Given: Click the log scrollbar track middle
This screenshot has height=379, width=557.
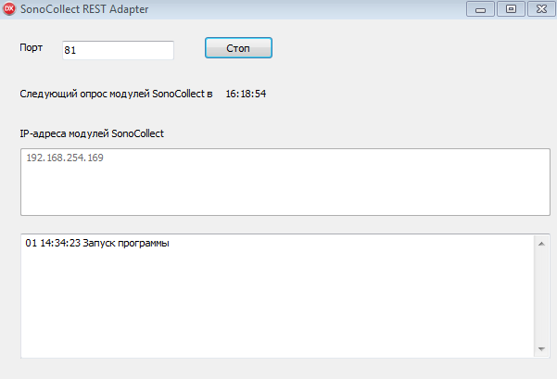Looking at the screenshot, I should tap(541, 297).
